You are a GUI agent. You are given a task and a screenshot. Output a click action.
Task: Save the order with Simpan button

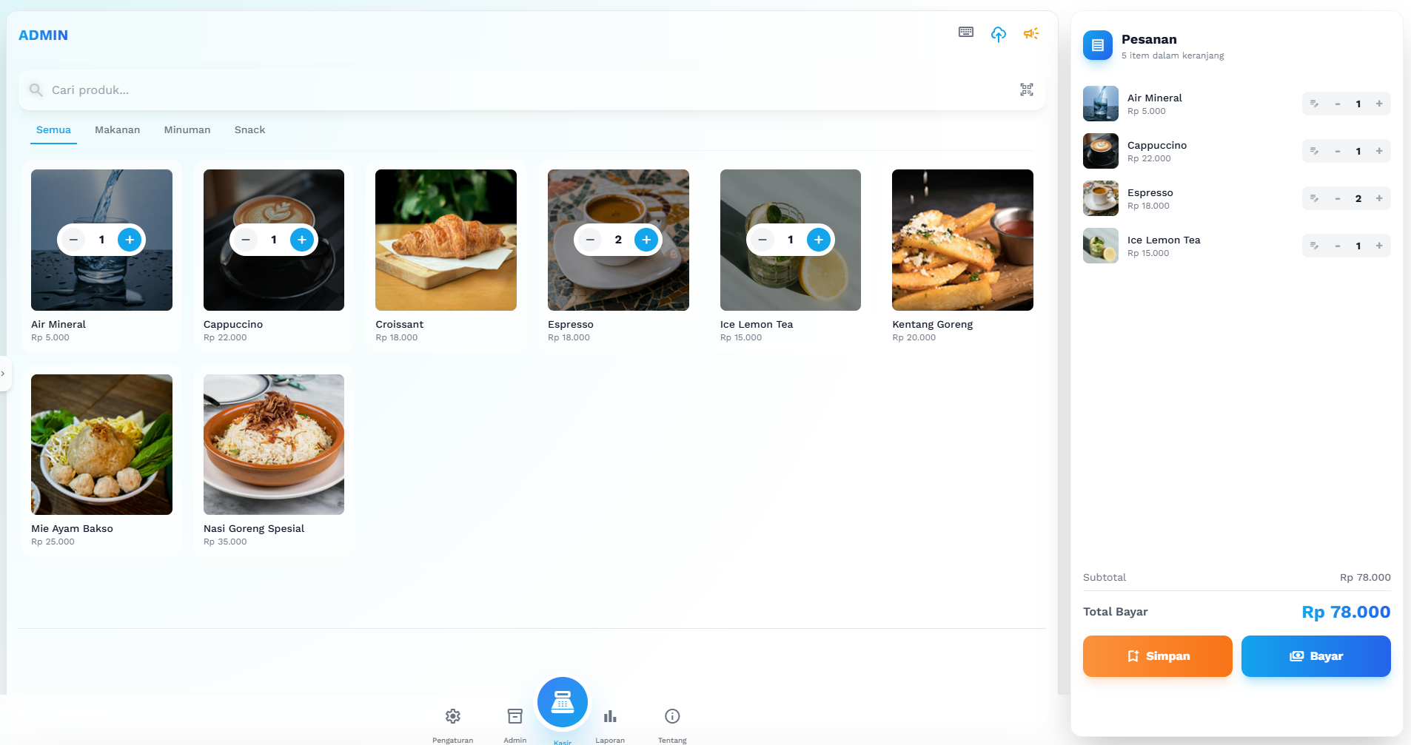point(1158,656)
